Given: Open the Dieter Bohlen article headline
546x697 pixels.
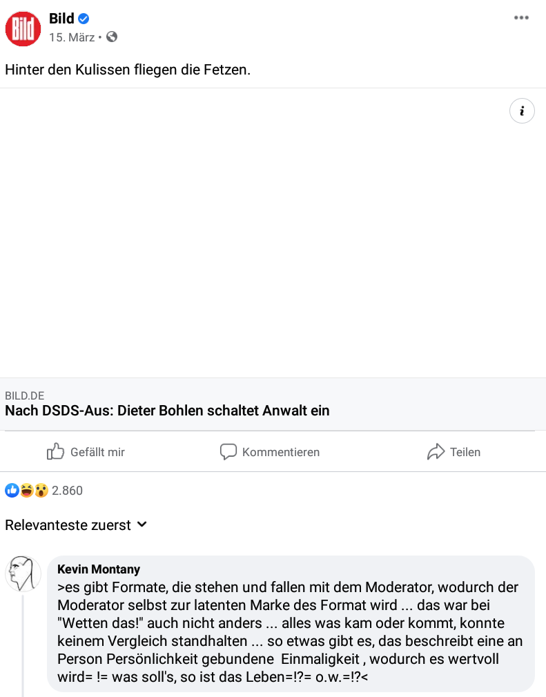Looking at the screenshot, I should coord(167,411).
